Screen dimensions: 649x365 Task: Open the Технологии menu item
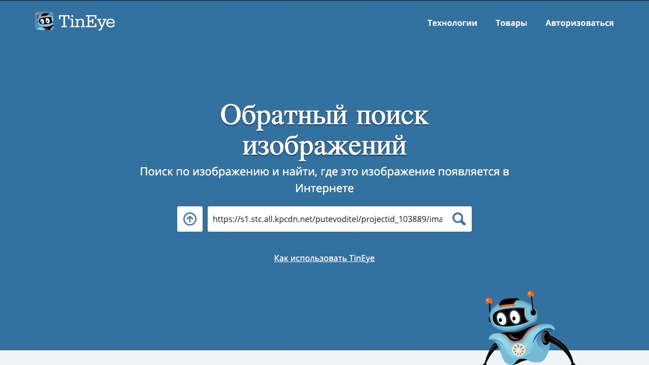tap(452, 23)
